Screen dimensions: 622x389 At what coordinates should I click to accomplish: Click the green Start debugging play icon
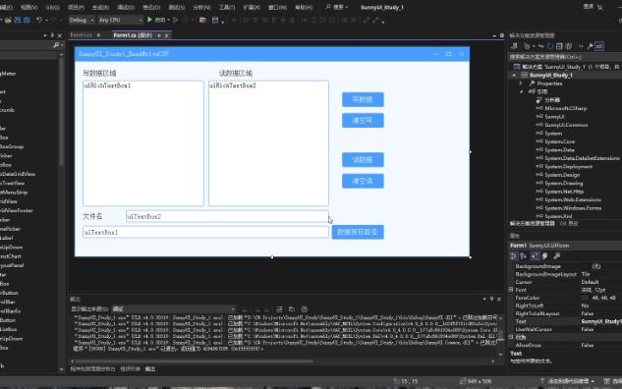point(149,20)
